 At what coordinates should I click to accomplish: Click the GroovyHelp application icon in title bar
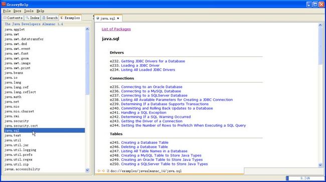4,4
